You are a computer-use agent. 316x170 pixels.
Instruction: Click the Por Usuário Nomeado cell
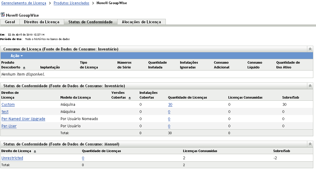[x=79, y=119]
